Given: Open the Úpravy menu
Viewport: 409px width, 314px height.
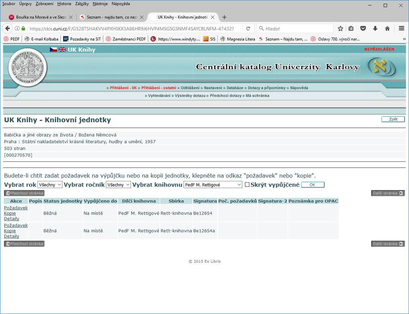Looking at the screenshot, I should [25, 4].
